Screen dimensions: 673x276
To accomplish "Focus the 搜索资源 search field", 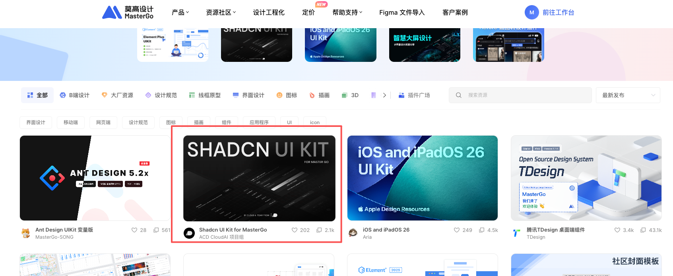I will coord(520,95).
